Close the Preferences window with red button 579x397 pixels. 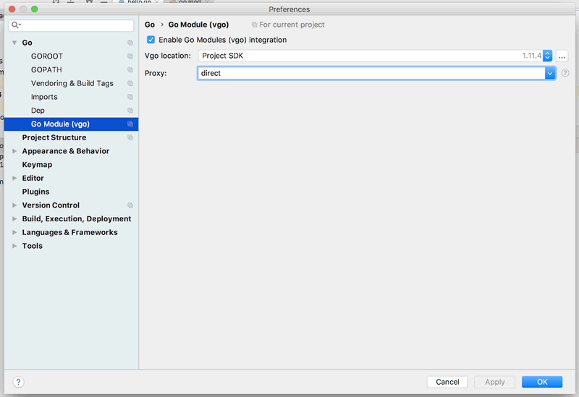point(12,9)
